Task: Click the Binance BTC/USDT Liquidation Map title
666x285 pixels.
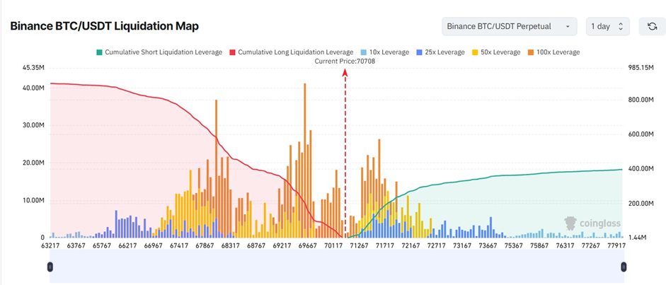Action: pyautogui.click(x=104, y=26)
